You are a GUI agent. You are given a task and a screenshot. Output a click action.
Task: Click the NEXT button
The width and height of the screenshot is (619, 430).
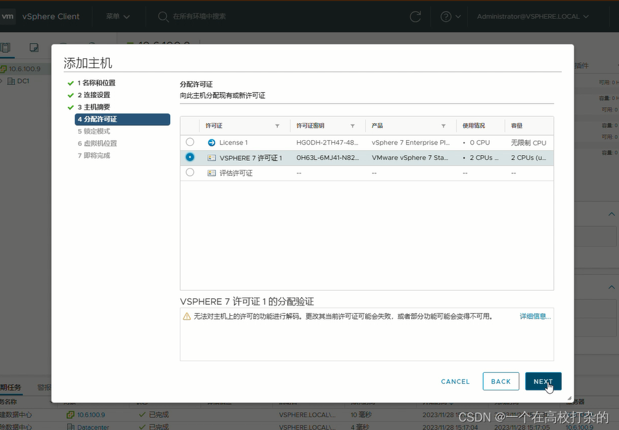pyautogui.click(x=543, y=381)
